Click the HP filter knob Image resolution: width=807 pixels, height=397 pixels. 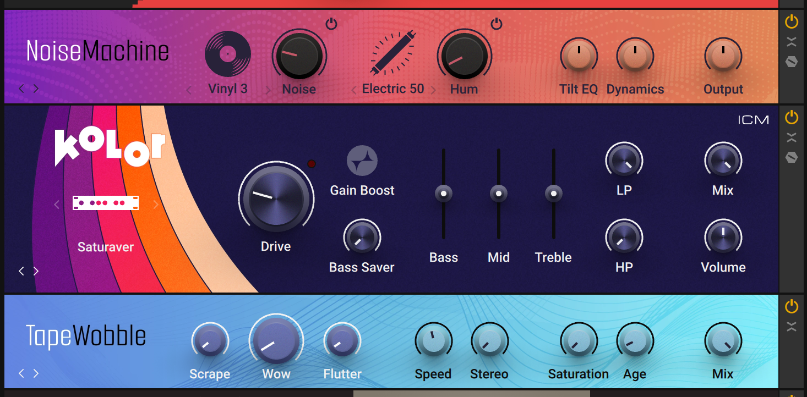point(624,238)
